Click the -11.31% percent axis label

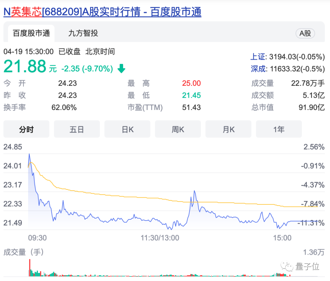(311, 223)
